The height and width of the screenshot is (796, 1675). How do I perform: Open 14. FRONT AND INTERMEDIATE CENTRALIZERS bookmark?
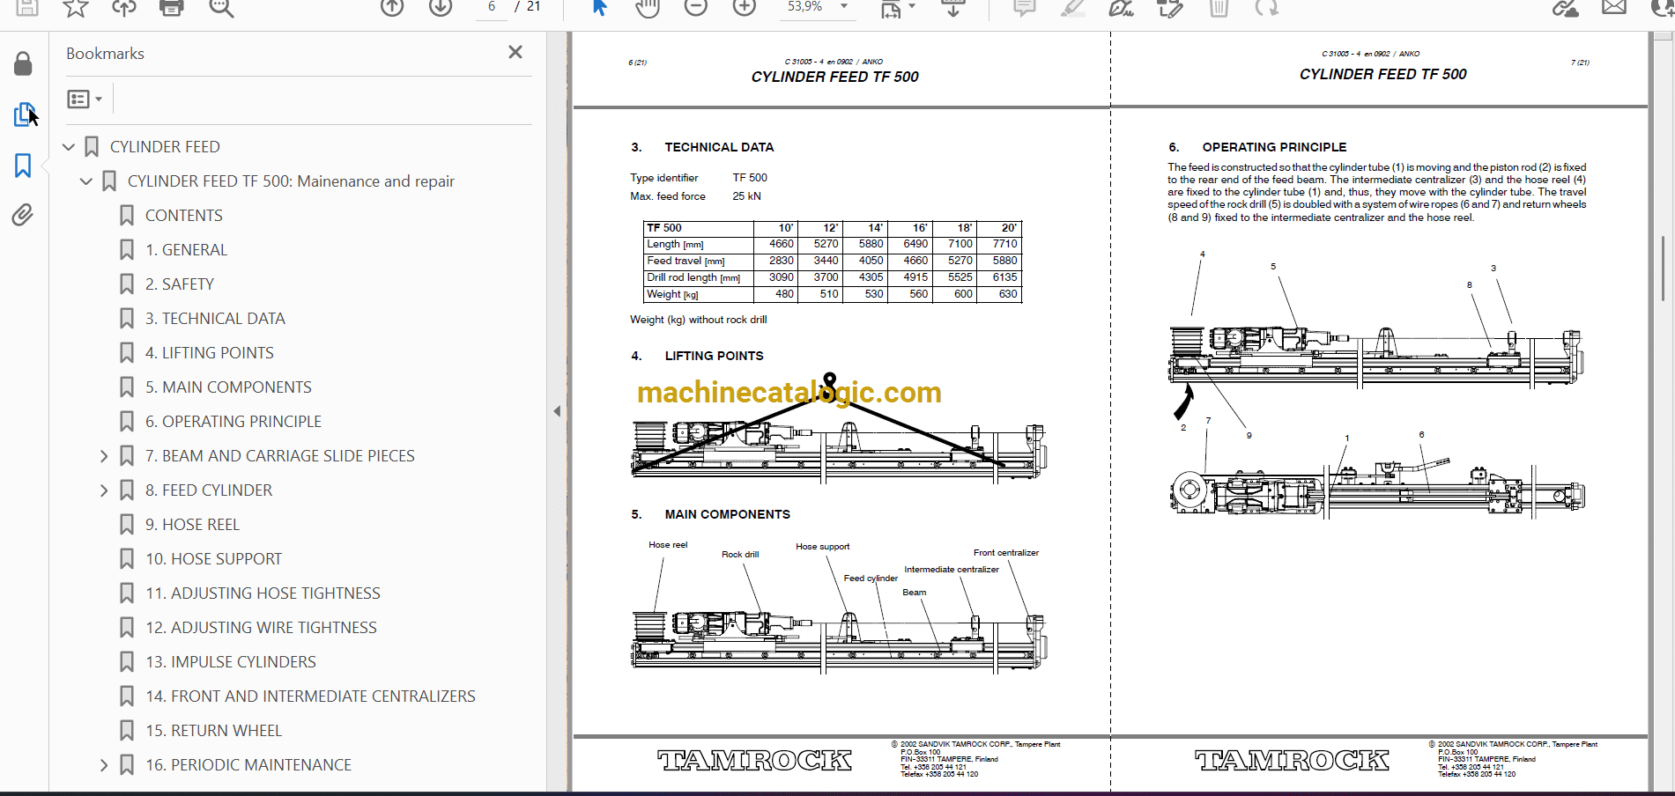tap(310, 696)
